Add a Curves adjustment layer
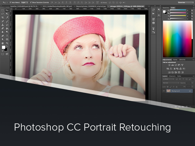 (176, 65)
